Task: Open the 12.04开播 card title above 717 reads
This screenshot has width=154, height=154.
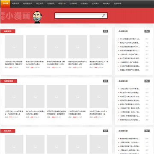Action: tap(14, 113)
